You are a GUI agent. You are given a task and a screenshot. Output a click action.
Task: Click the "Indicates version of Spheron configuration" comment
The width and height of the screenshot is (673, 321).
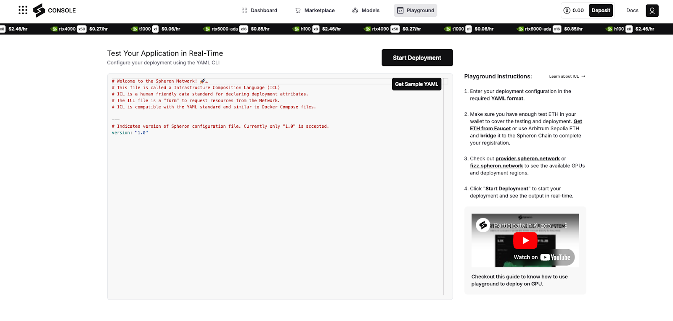pos(220,126)
